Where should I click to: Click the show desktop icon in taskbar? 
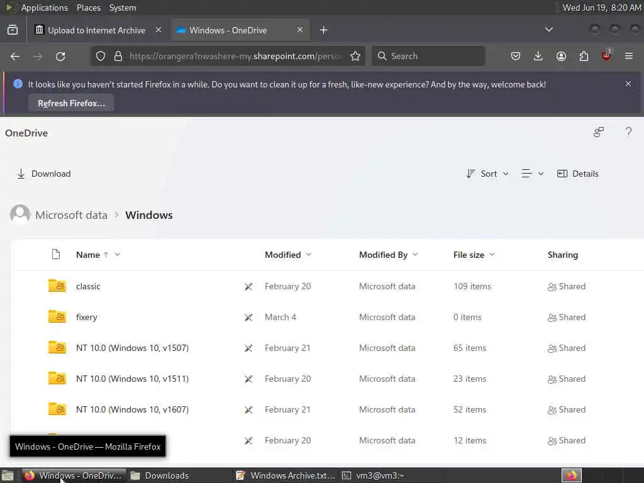[x=8, y=475]
